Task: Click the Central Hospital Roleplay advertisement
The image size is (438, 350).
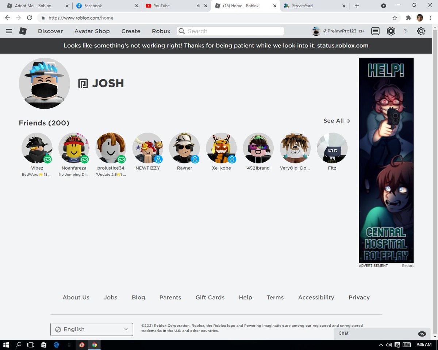Action: [x=386, y=160]
